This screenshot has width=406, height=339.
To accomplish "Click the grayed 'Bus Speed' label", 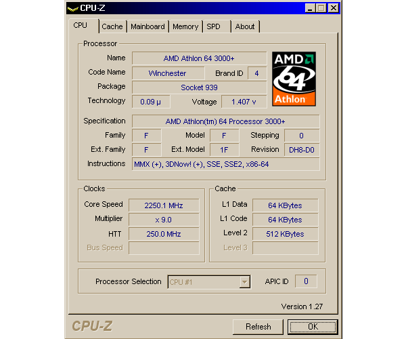I will (105, 247).
